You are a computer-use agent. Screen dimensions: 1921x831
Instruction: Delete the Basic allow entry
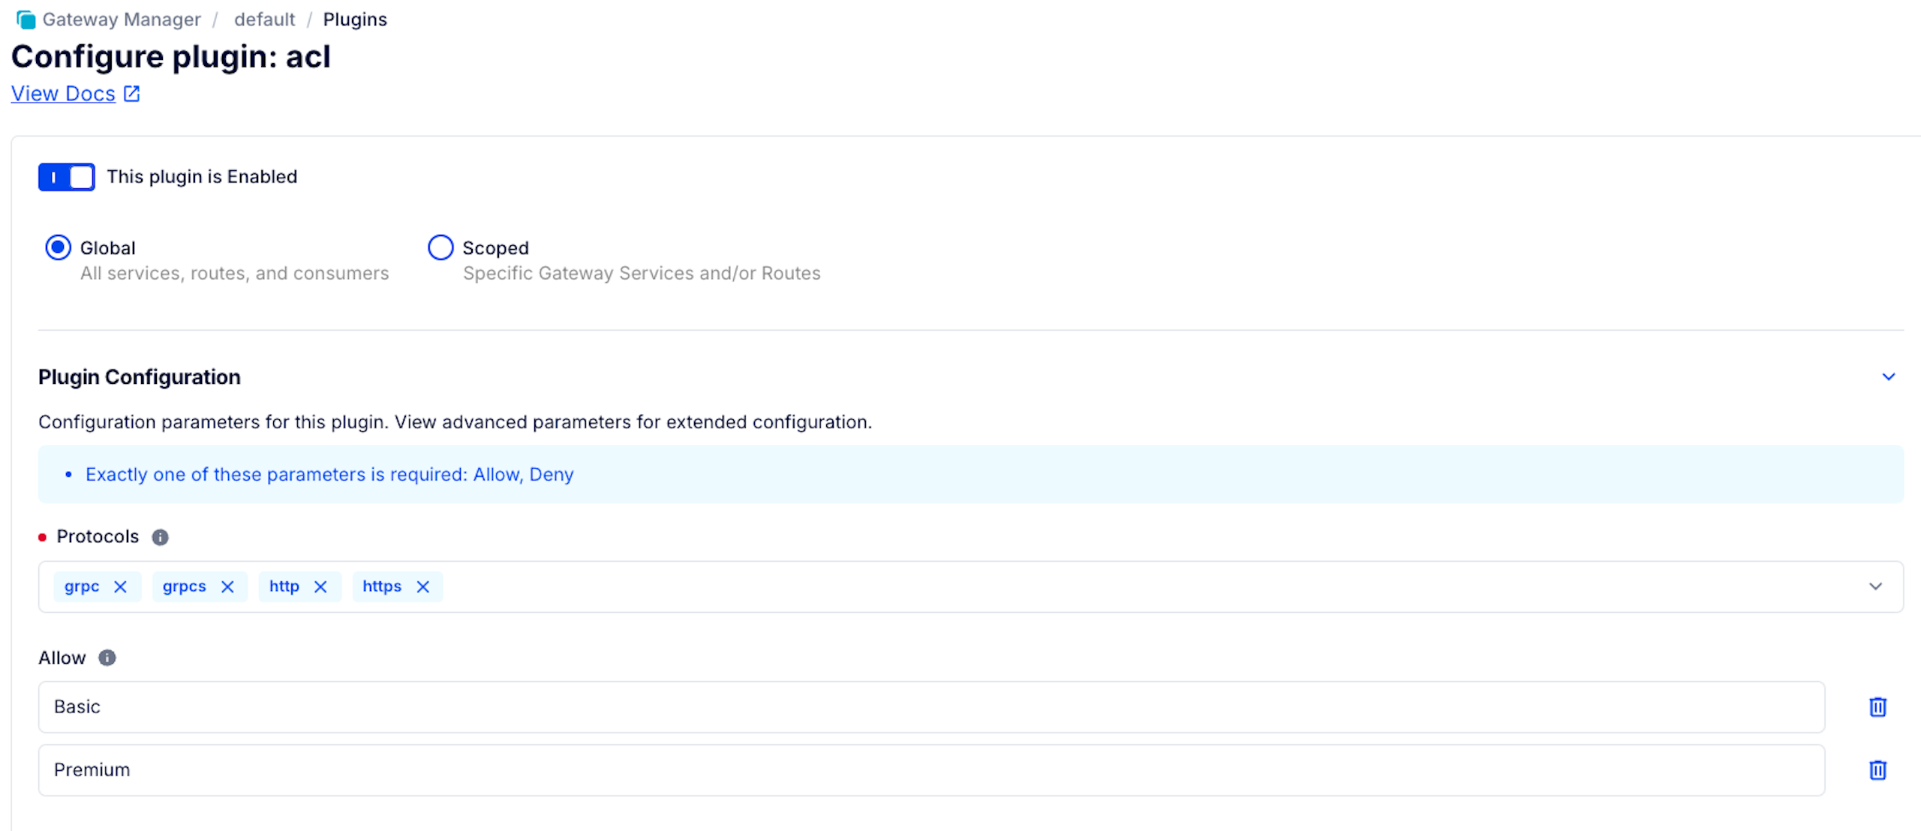point(1877,706)
